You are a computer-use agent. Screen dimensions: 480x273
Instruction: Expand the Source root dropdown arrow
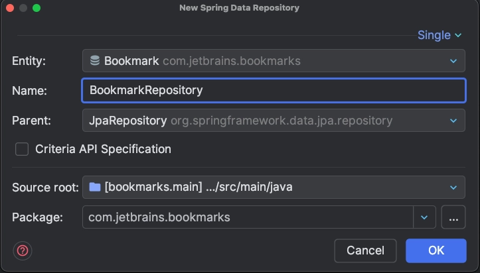point(453,188)
